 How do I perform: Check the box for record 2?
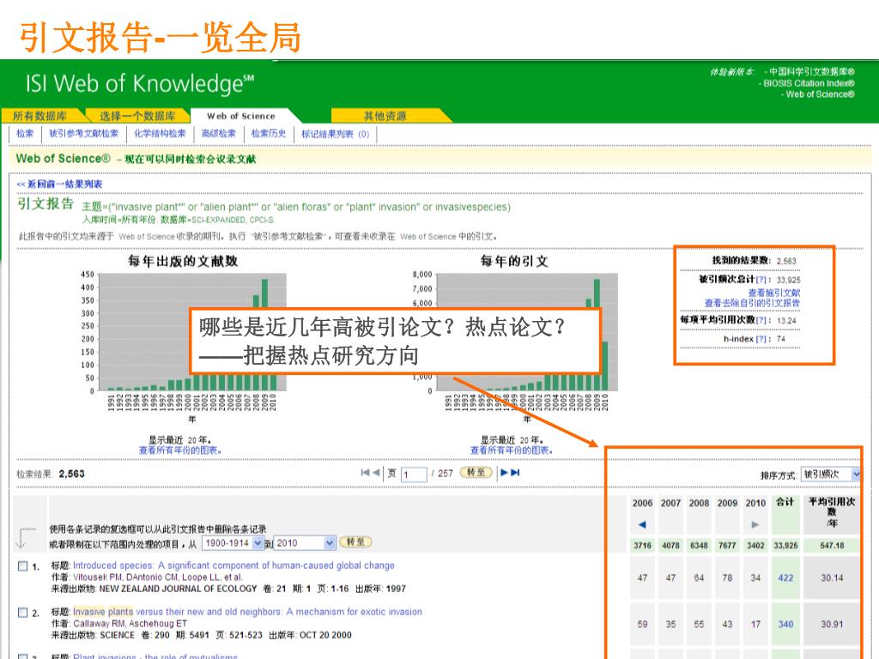[22, 613]
